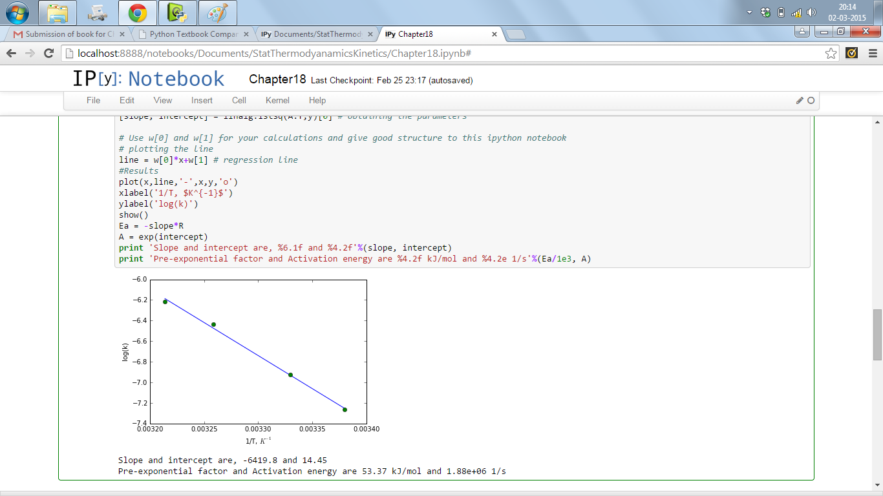The image size is (883, 496).
Task: Switch to the Python Textbook Companion tab
Action: click(x=193, y=34)
